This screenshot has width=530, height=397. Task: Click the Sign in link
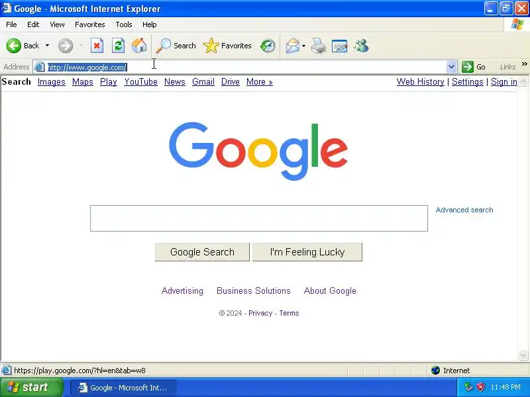click(504, 81)
